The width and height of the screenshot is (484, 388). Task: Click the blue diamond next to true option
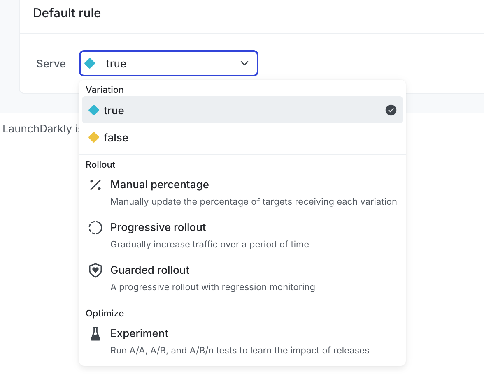coord(94,110)
